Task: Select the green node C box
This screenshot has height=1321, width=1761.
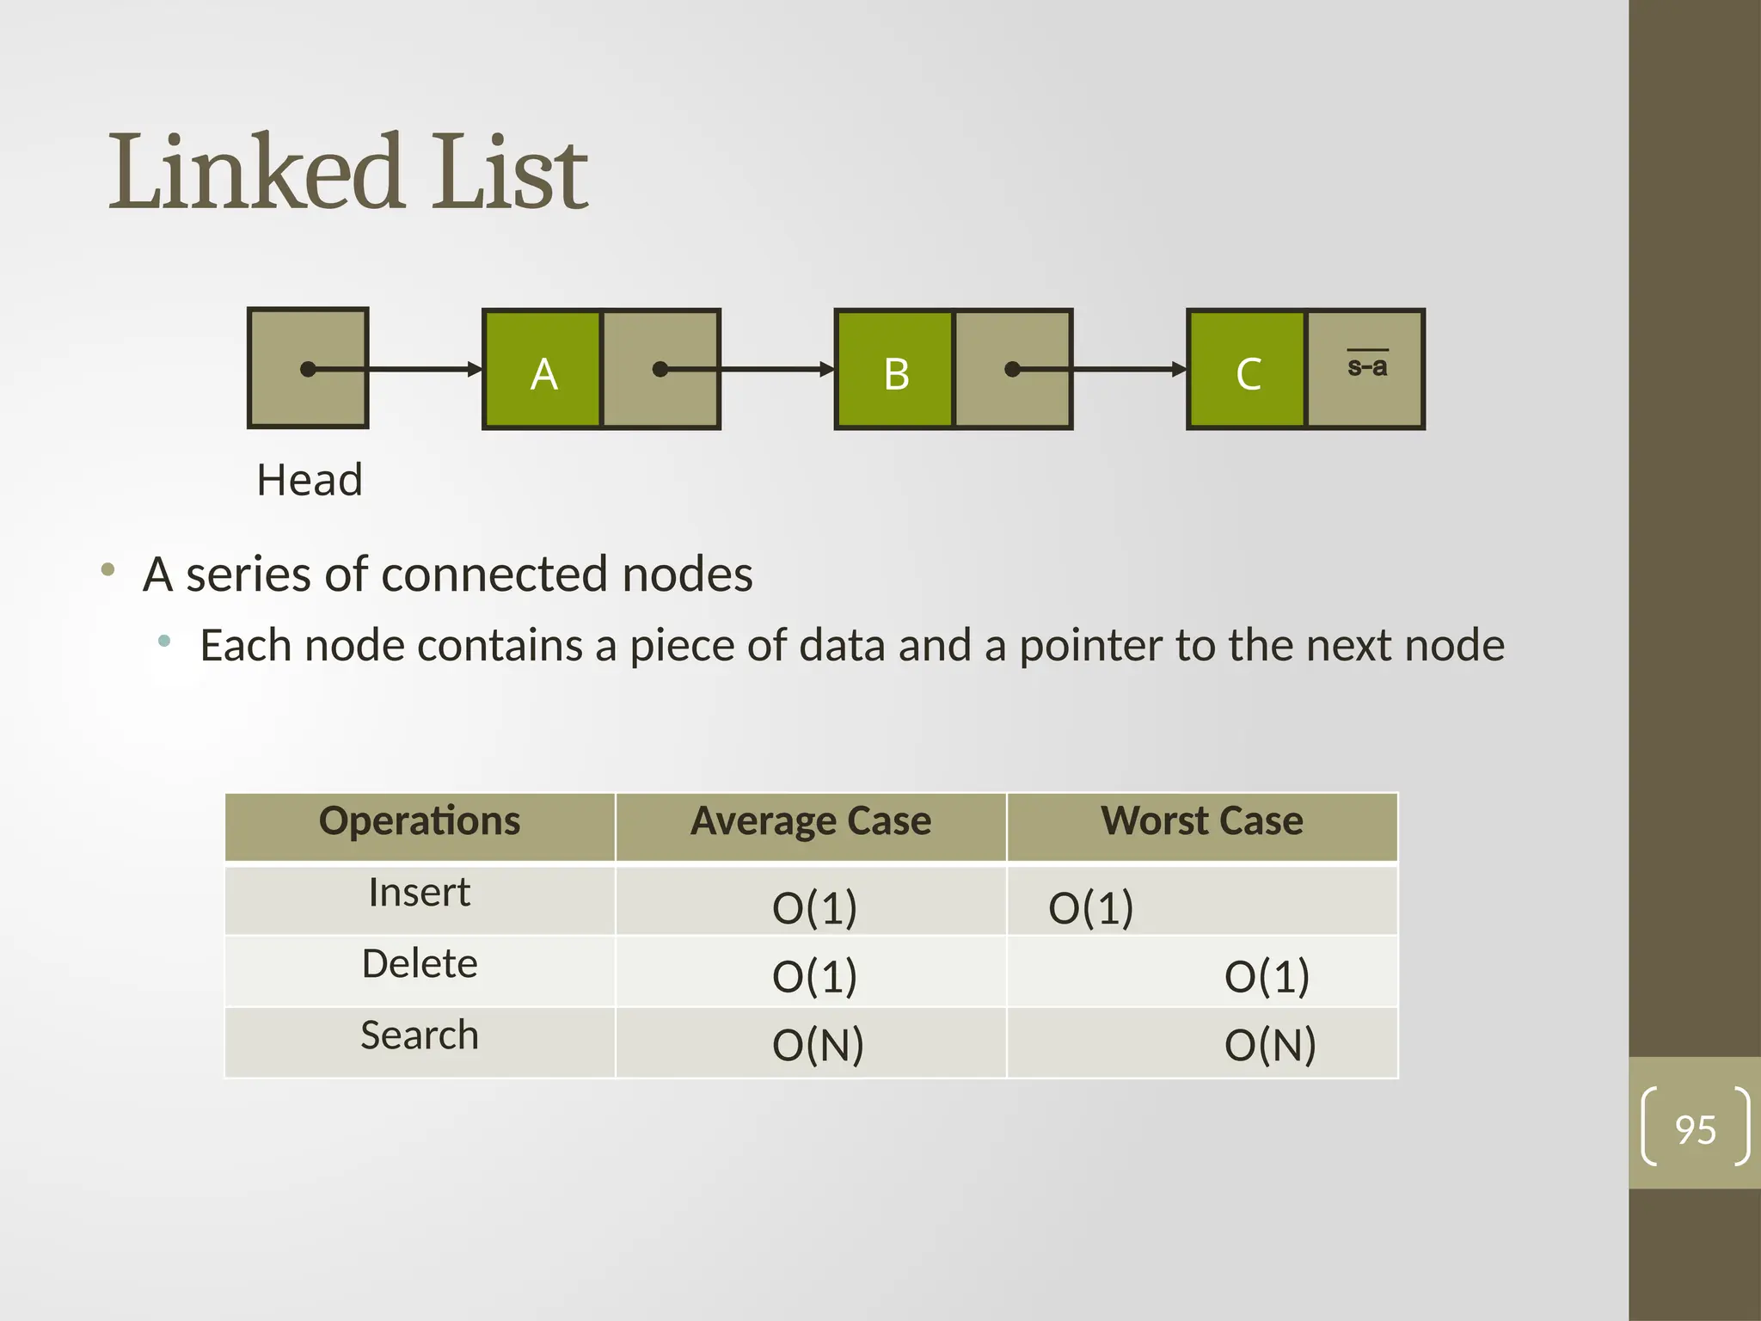Action: (x=1247, y=370)
